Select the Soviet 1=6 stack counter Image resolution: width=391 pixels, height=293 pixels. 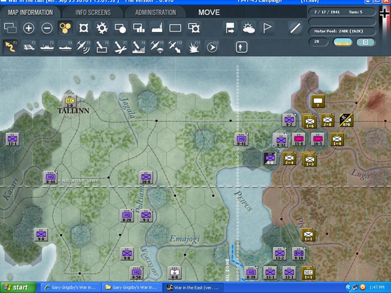tap(309, 121)
